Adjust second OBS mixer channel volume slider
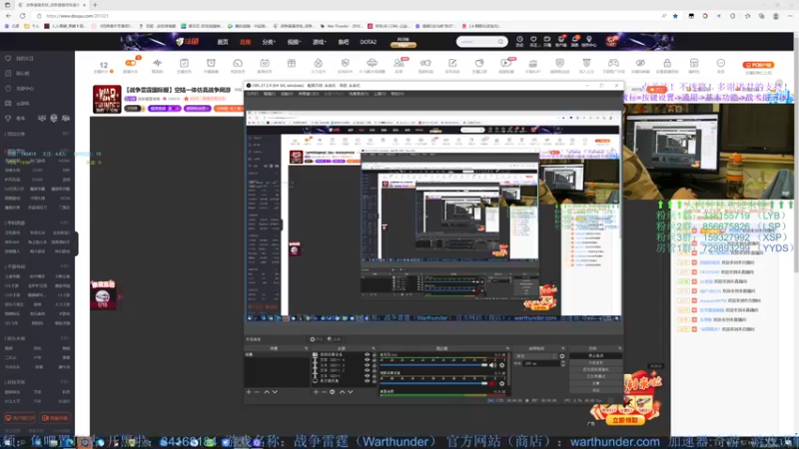The width and height of the screenshot is (799, 449). tap(433, 383)
